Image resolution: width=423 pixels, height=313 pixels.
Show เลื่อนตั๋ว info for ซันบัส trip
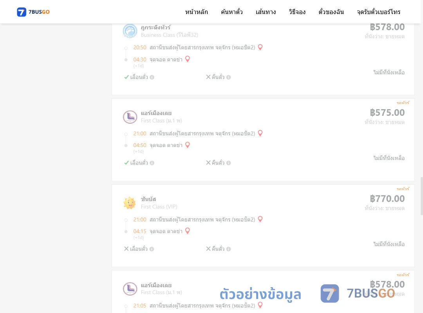152,249
